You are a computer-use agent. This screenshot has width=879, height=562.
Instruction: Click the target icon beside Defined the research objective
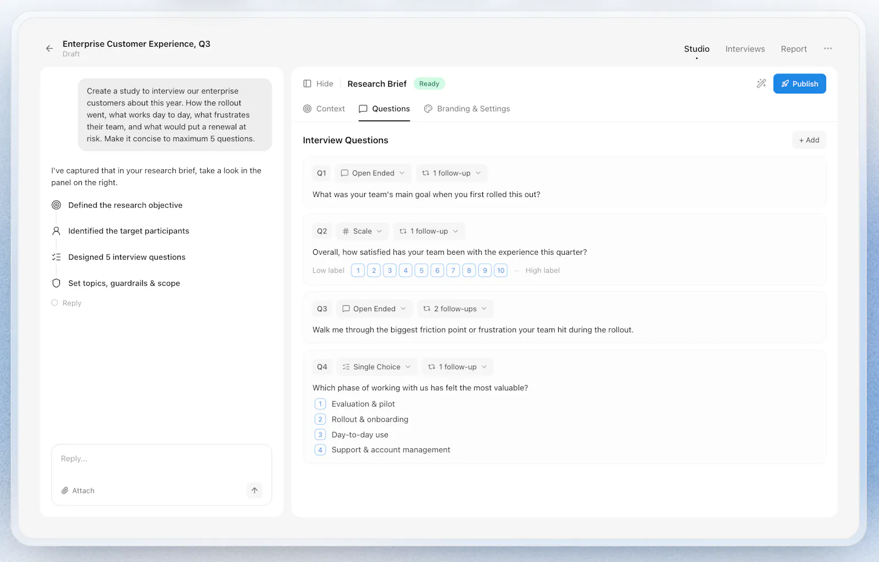[x=56, y=205]
